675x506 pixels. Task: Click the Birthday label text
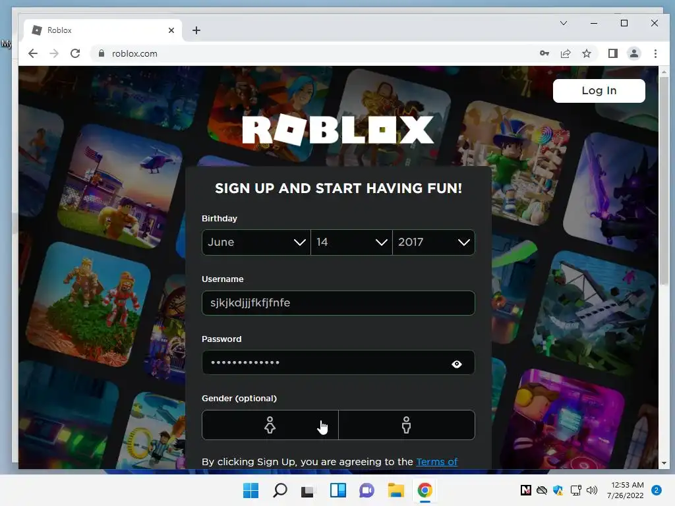[x=220, y=218]
